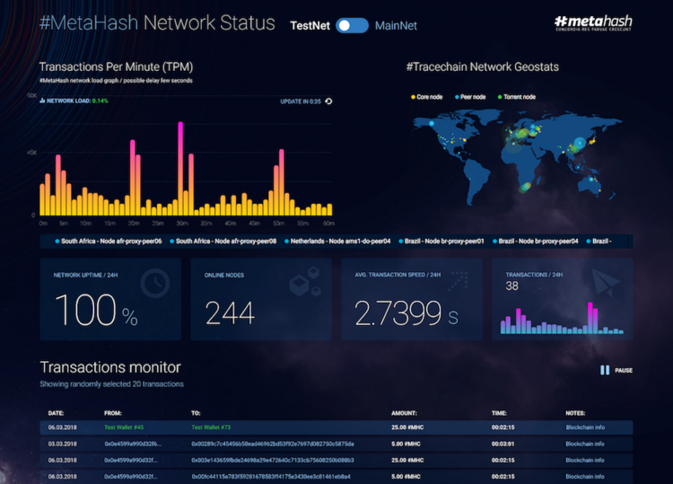Select the TestNet label
Viewport: 673px width, 484px height.
pyautogui.click(x=310, y=26)
